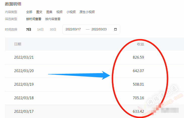The height and width of the screenshot is (118, 184).
Task: Switch to 按内容查看 filter mode
Action: coord(53,19)
